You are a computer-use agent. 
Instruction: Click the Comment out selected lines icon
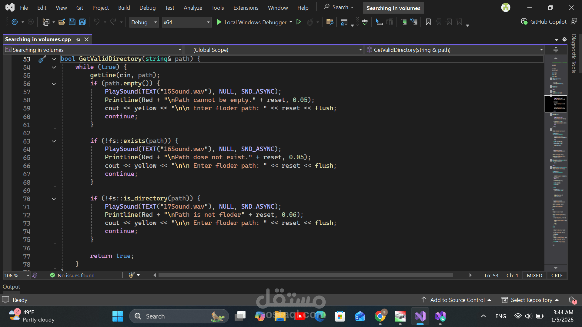click(404, 22)
